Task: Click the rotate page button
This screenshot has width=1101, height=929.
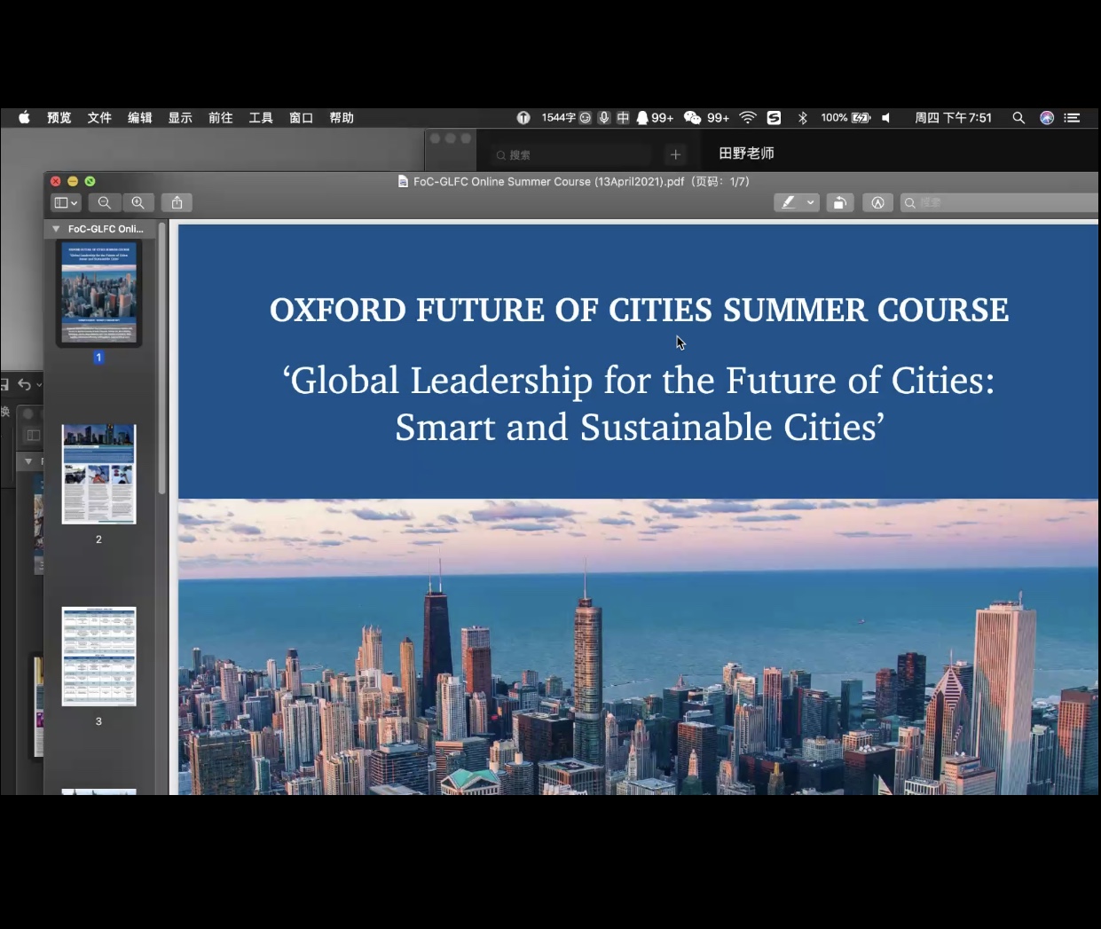Action: point(839,202)
